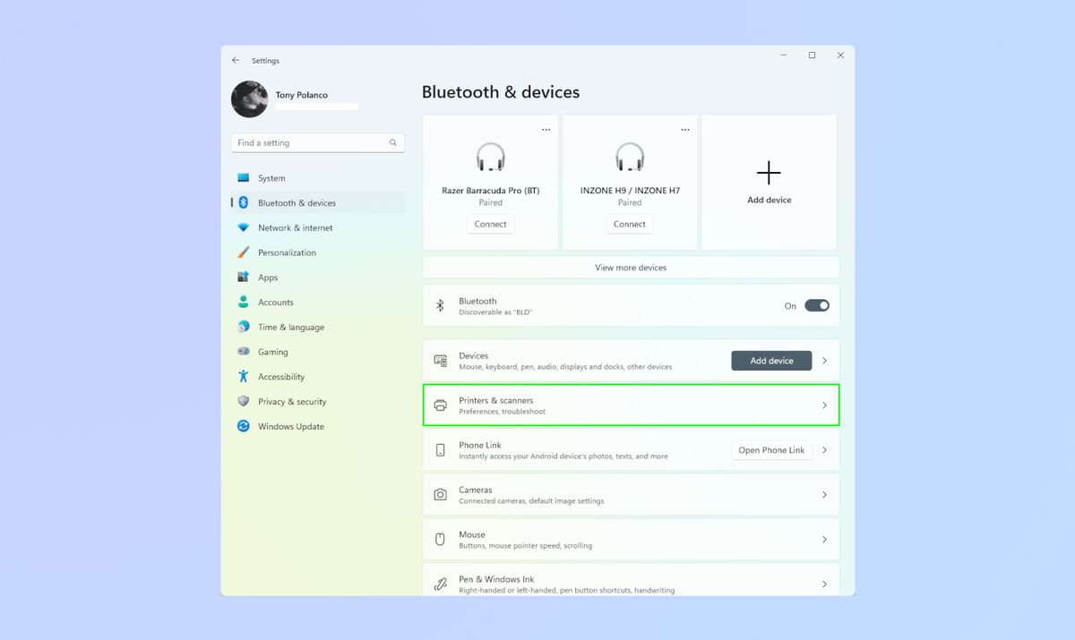Click the Accounts person icon
1075x640 pixels.
point(243,303)
